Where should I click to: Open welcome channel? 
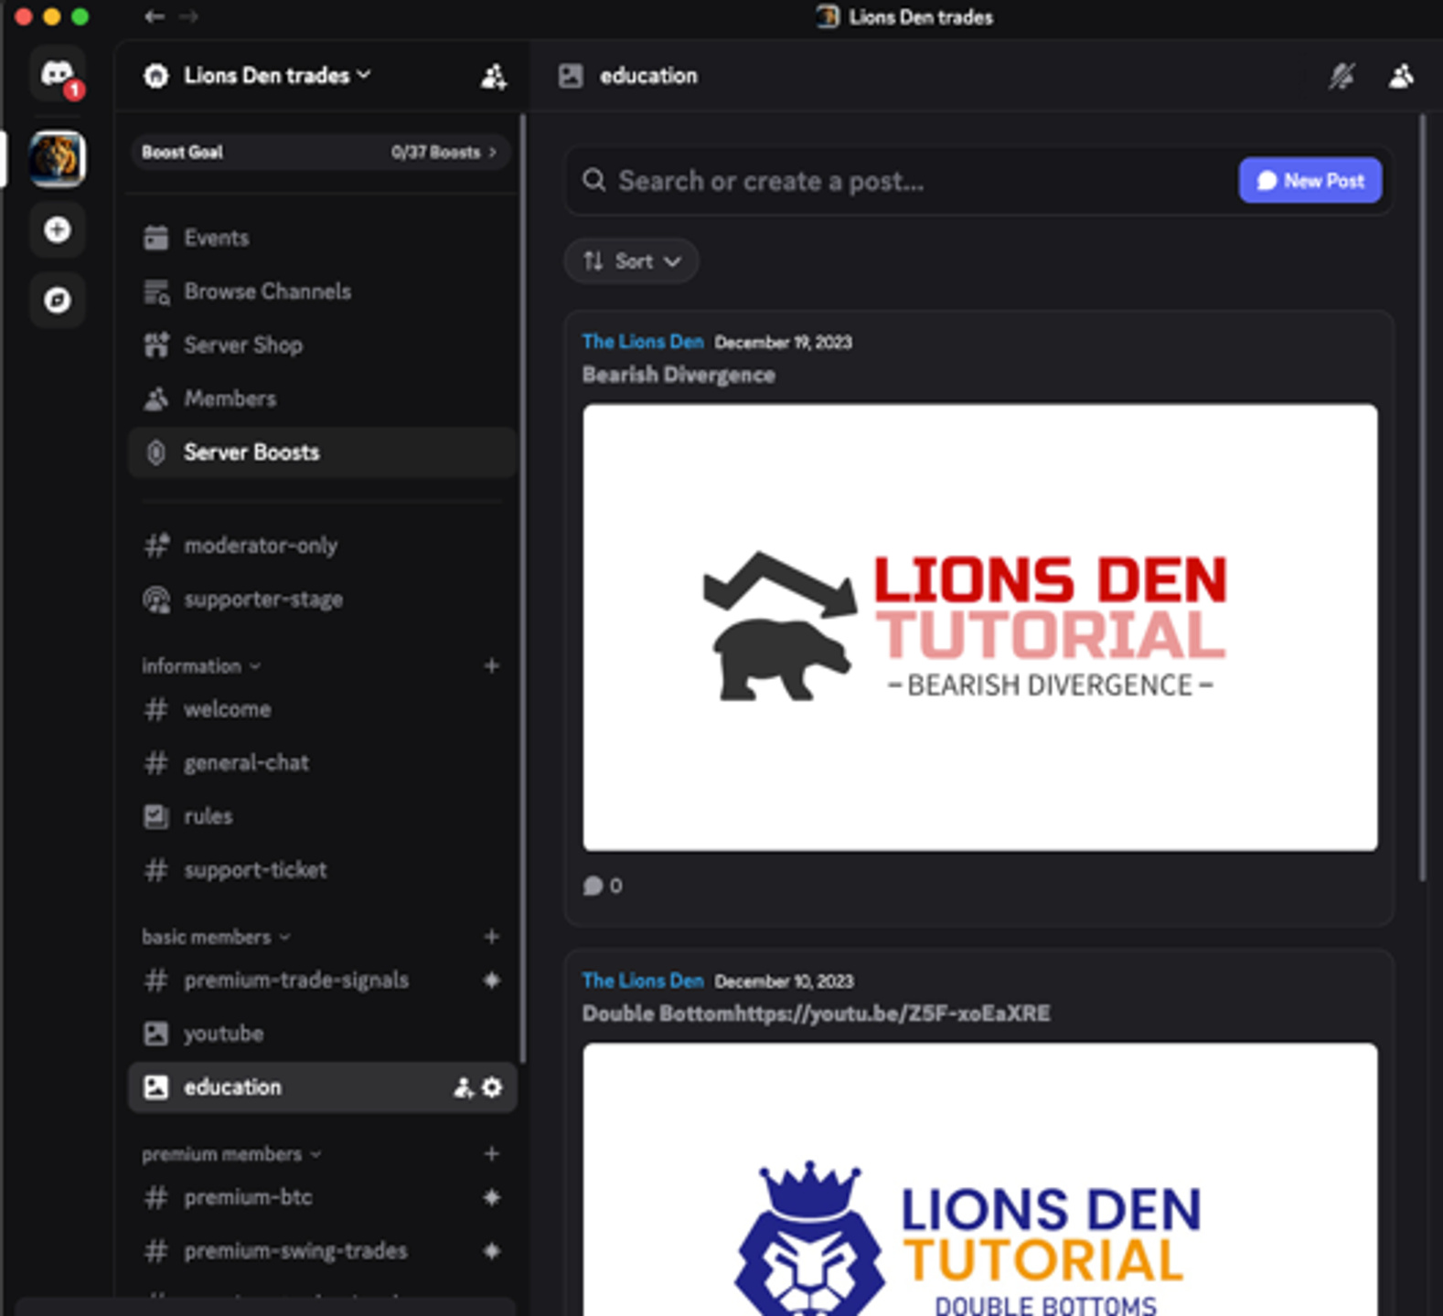[323, 709]
